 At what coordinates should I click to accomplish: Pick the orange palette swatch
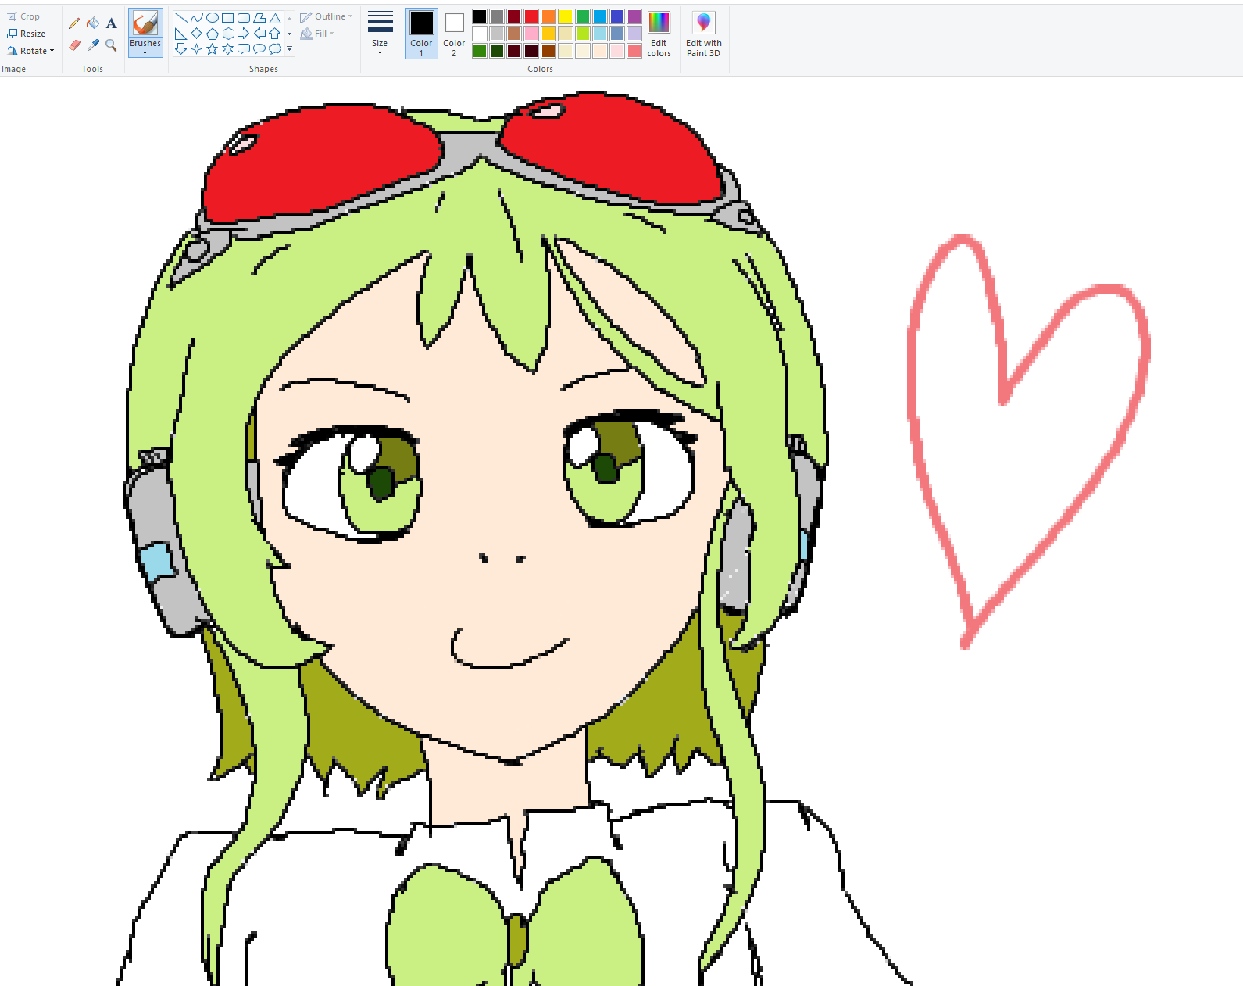click(x=548, y=16)
